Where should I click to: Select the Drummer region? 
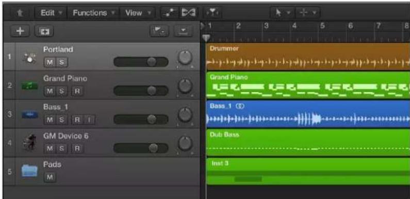[308, 57]
